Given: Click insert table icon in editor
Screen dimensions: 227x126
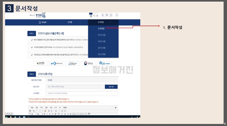Looking at the screenshot, I should click(x=89, y=114).
